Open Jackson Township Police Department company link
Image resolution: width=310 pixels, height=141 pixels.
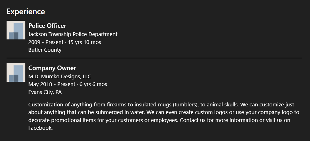tap(73, 34)
